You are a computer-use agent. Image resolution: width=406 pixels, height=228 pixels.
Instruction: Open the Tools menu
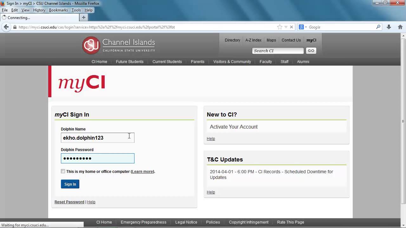click(76, 10)
